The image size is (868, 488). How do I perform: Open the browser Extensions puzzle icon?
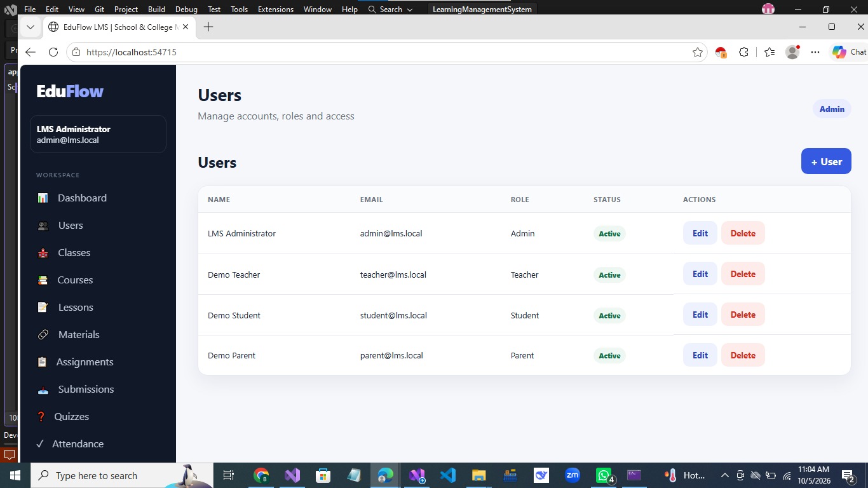(744, 52)
